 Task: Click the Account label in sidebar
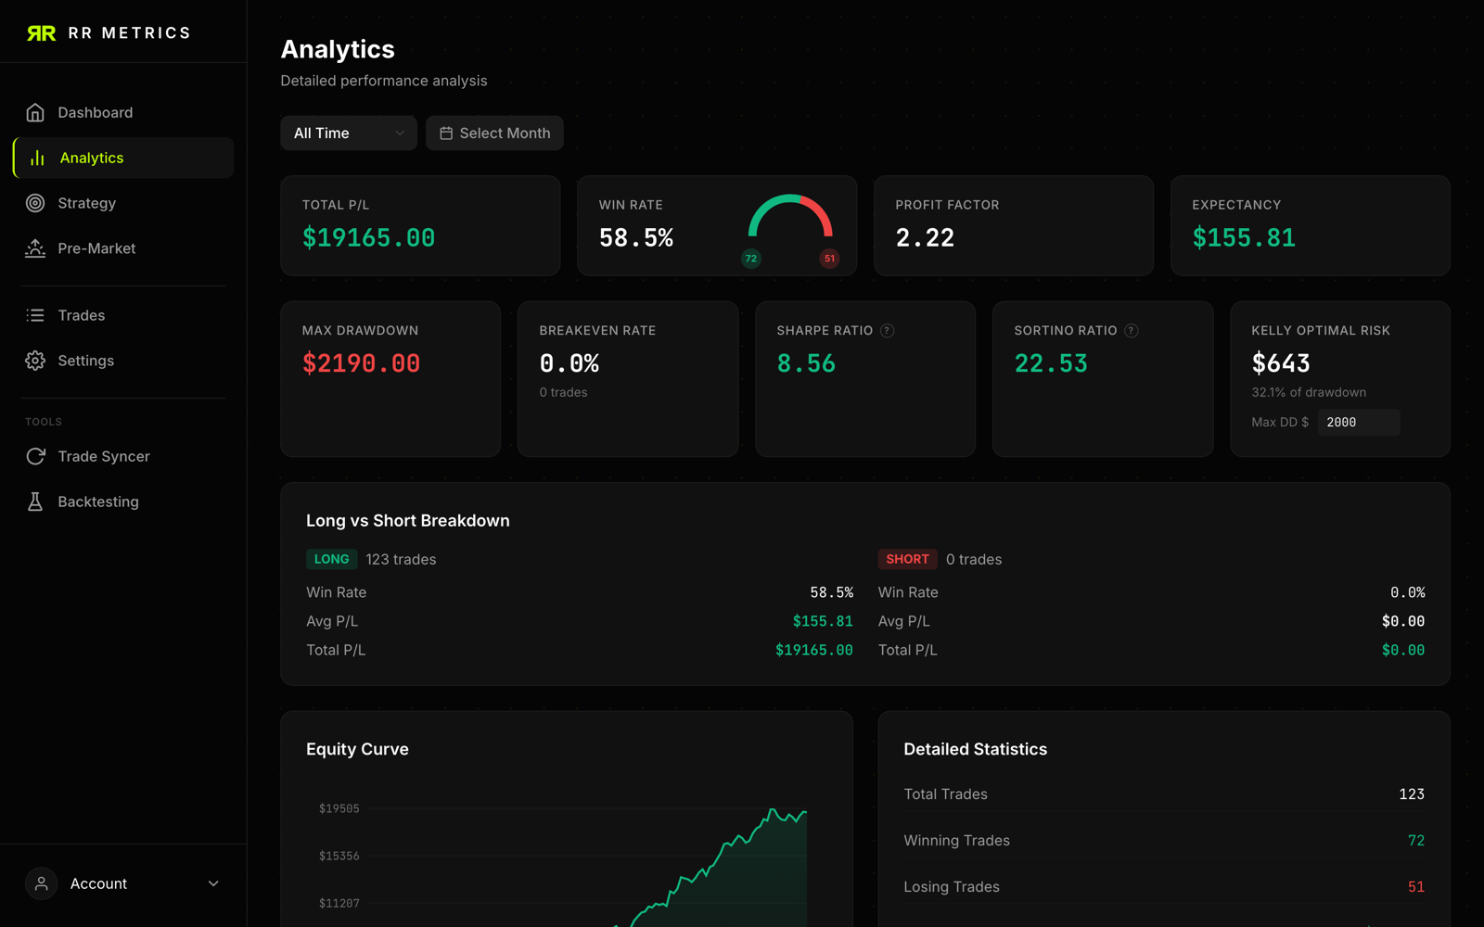(x=98, y=883)
